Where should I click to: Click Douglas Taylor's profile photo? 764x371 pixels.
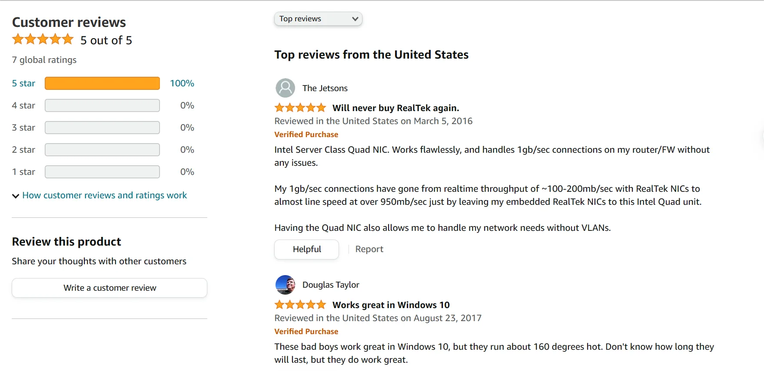click(285, 285)
